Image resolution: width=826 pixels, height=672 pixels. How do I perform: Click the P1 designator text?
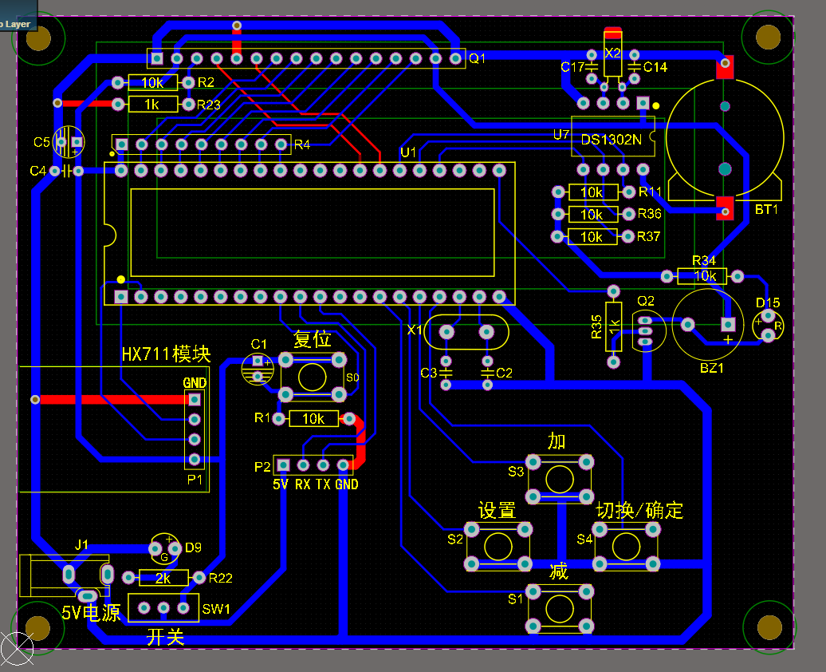pyautogui.click(x=195, y=480)
